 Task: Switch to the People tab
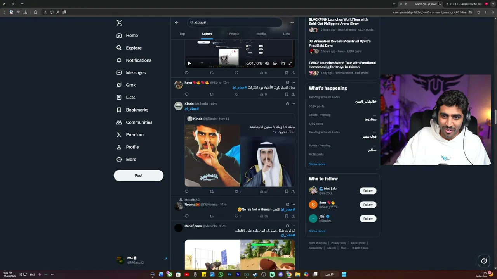tap(234, 34)
